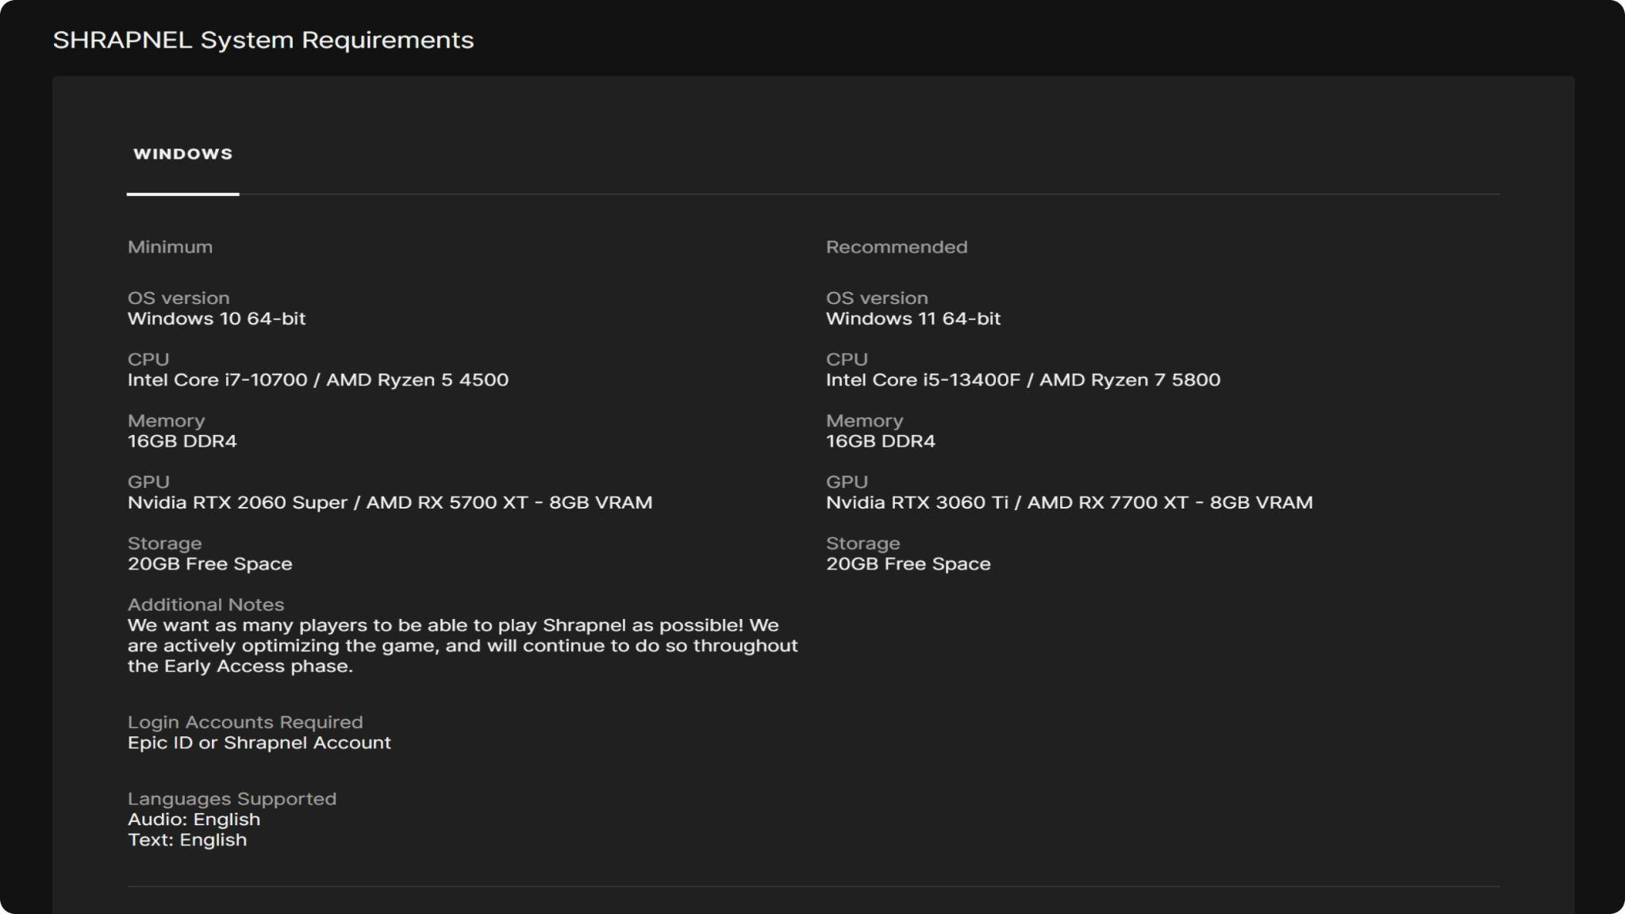The width and height of the screenshot is (1625, 914).
Task: Click the Languages Supported label
Action: point(232,799)
